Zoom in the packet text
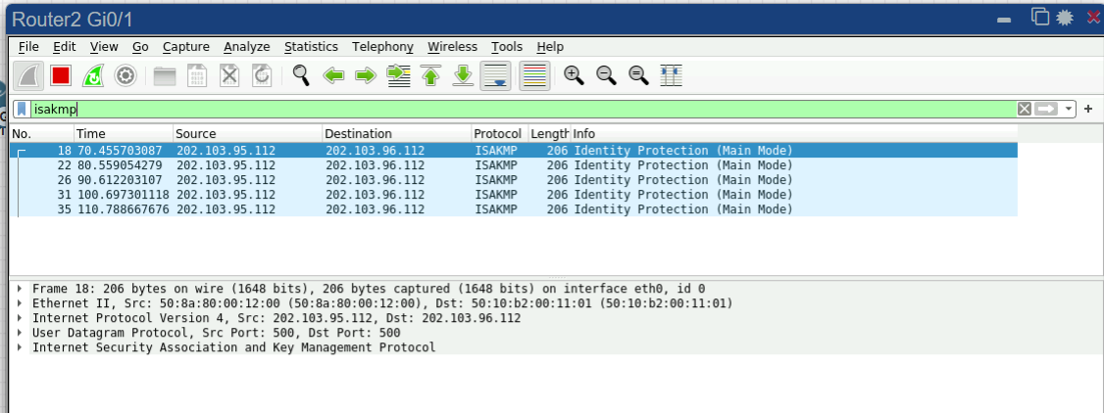 tap(574, 75)
